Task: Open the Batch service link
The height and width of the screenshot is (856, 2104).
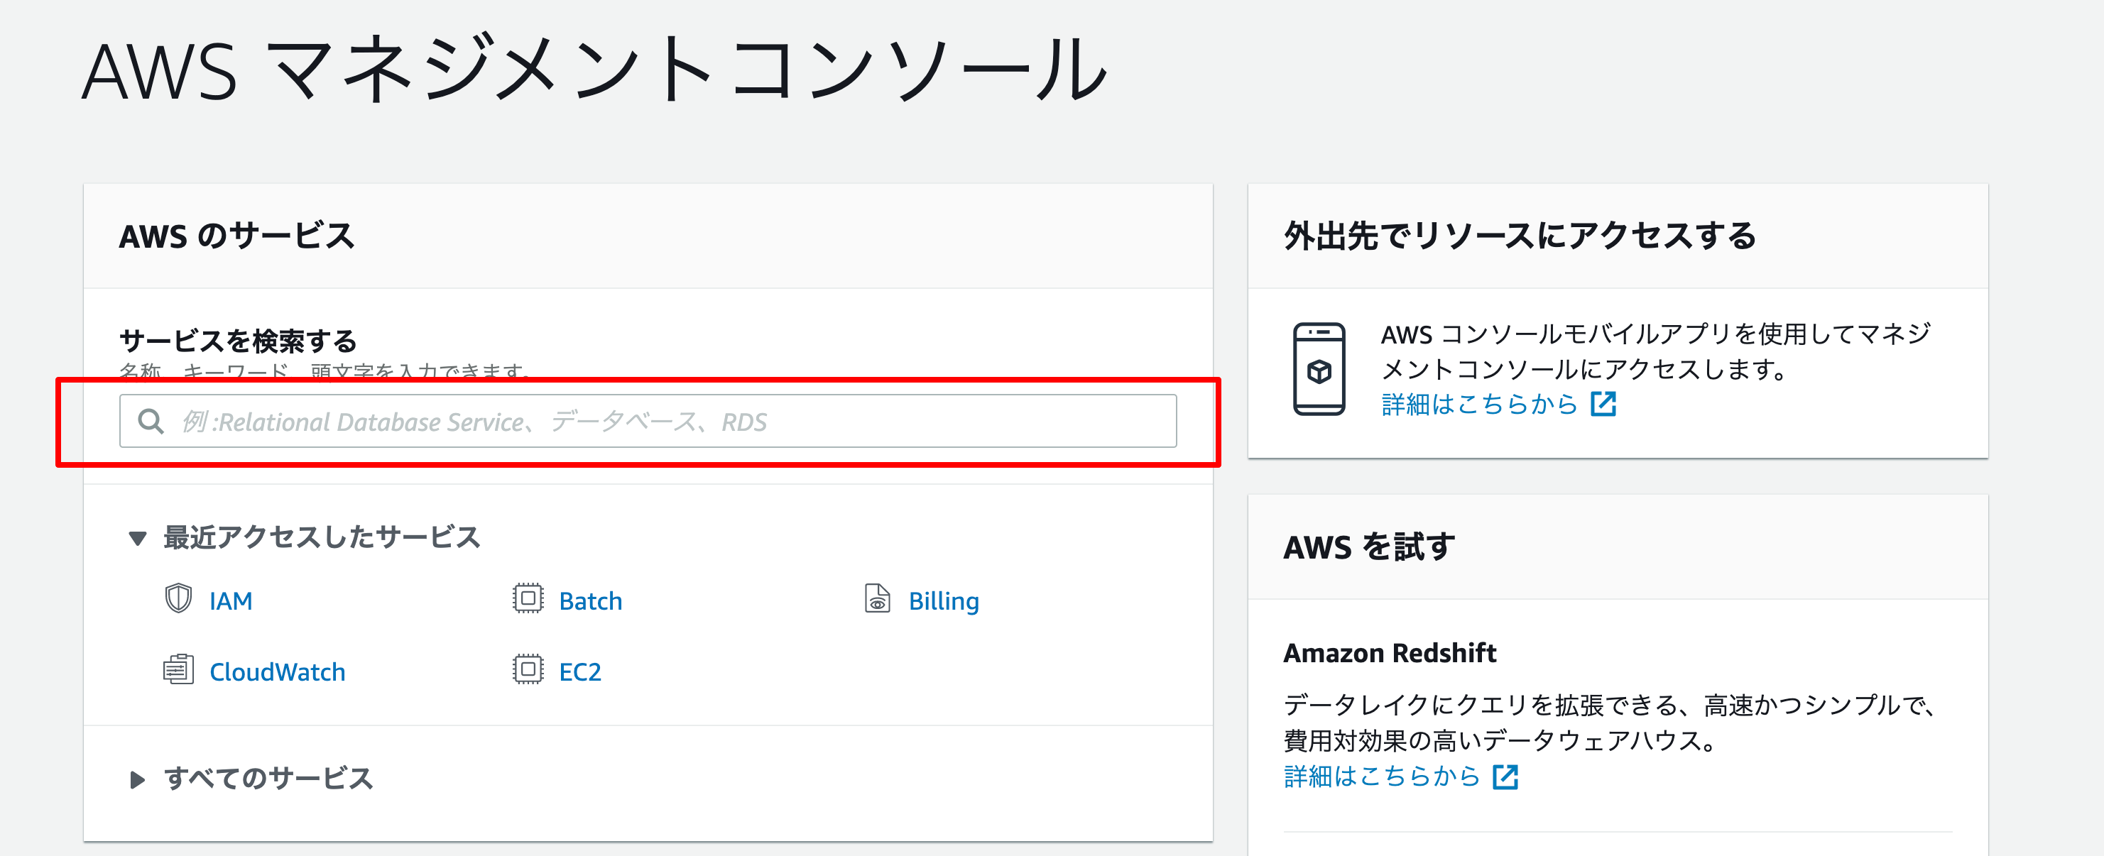Action: click(591, 601)
